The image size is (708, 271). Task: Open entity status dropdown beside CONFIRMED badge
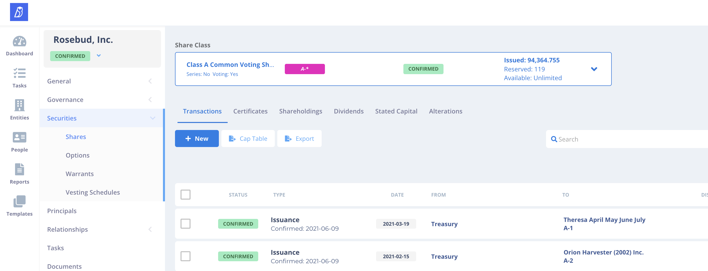99,56
